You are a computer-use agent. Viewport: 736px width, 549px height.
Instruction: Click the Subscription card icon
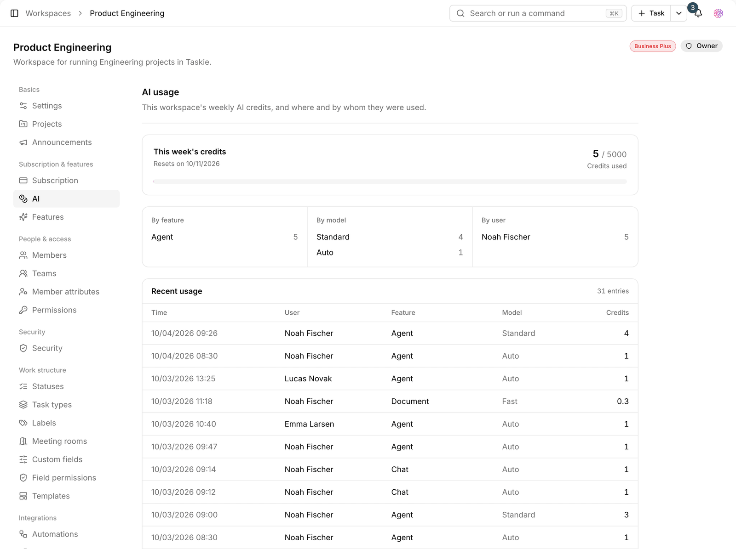23,181
